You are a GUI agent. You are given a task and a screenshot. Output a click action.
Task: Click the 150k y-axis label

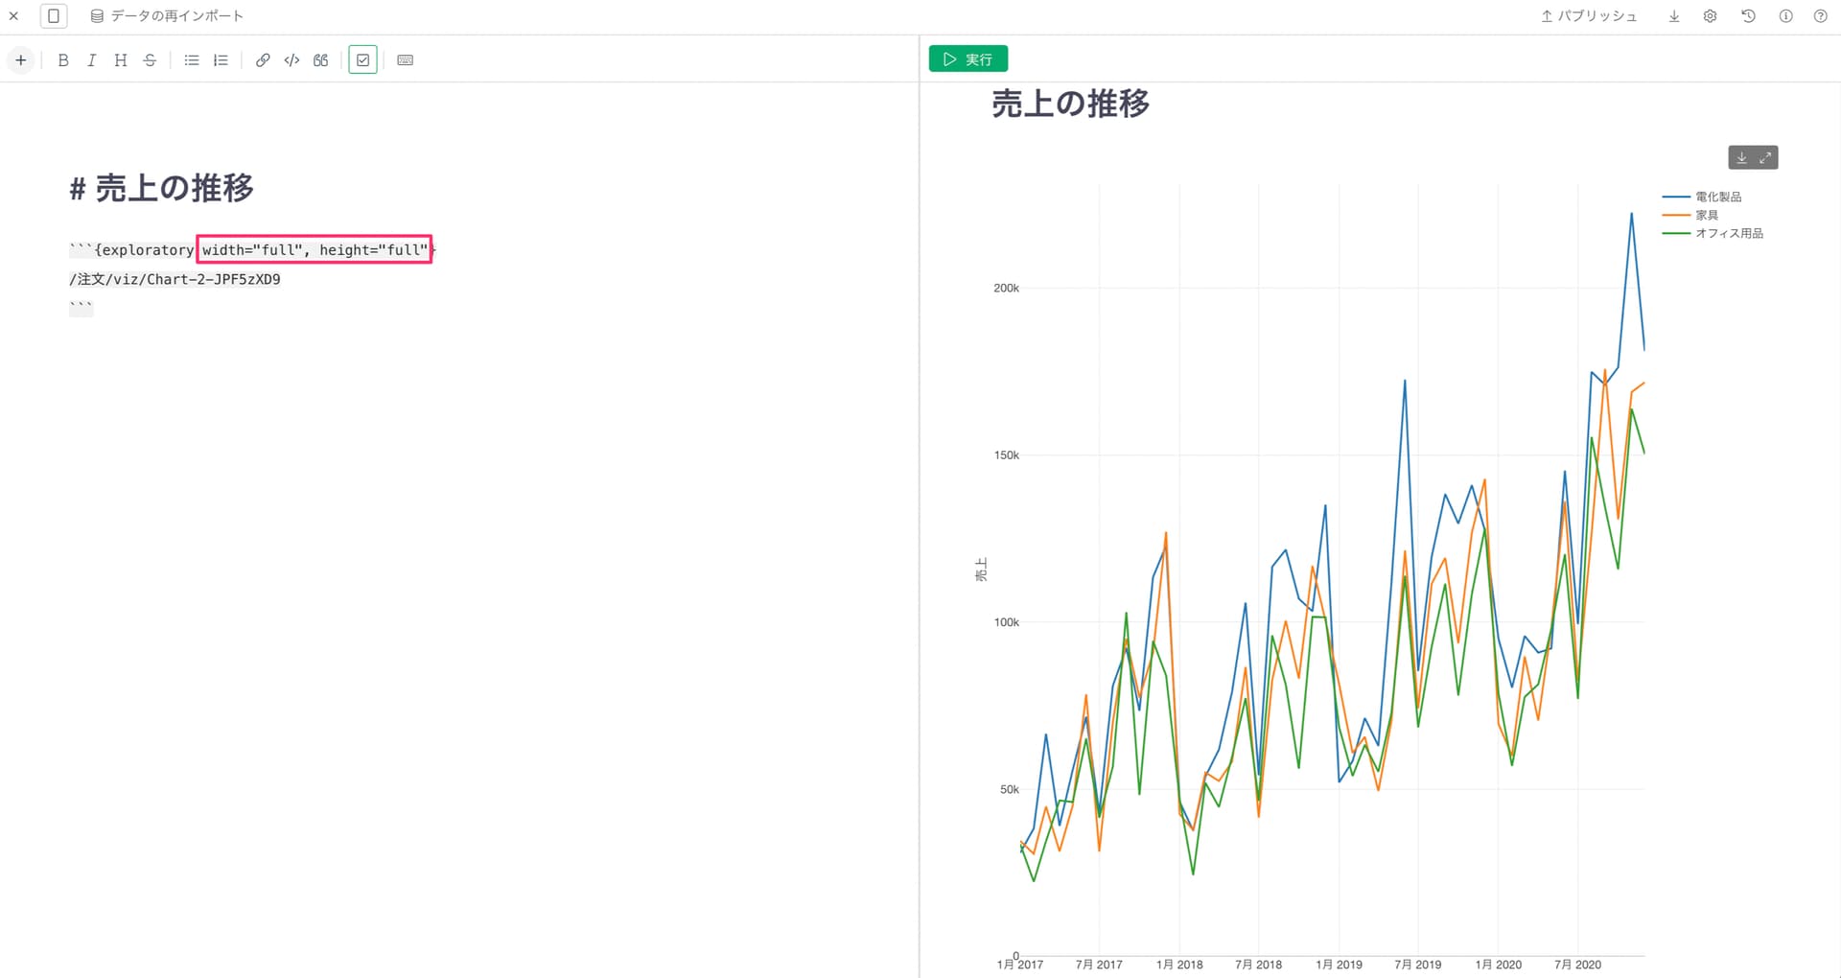click(1006, 455)
